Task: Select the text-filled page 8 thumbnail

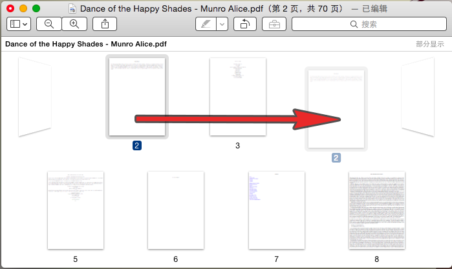Action: coord(376,210)
